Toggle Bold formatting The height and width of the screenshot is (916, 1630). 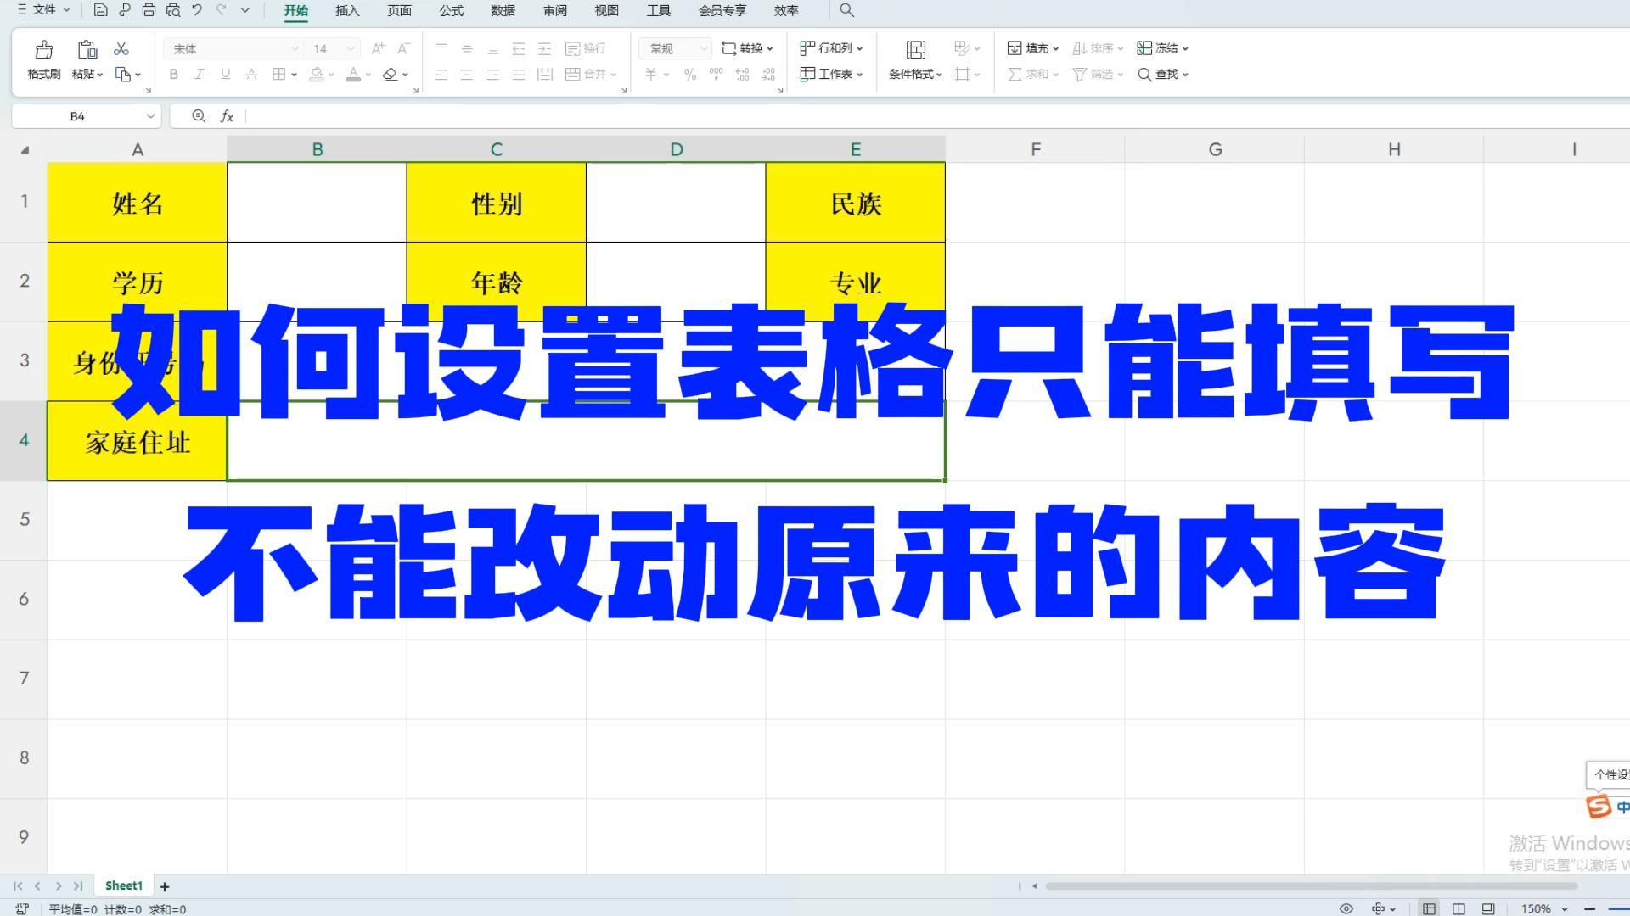point(173,75)
